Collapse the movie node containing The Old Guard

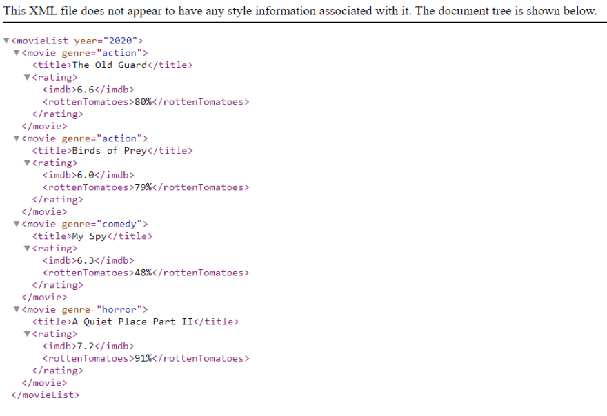(17, 53)
